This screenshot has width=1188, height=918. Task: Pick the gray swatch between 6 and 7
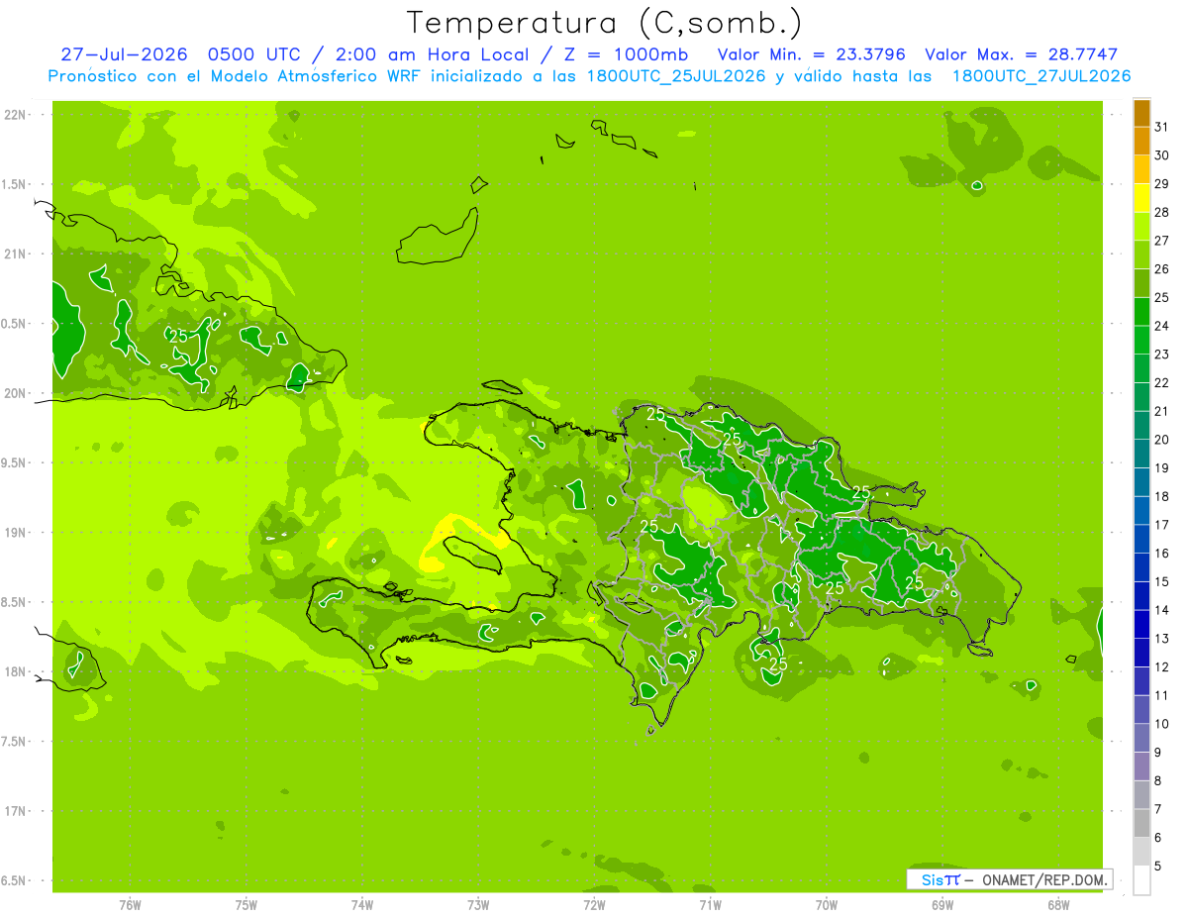[x=1141, y=823]
